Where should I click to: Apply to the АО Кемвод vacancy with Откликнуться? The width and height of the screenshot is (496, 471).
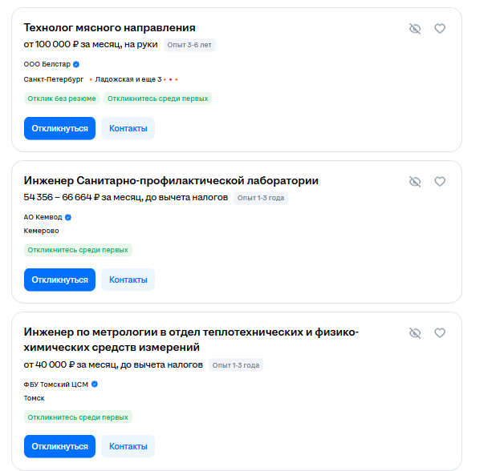pos(59,280)
